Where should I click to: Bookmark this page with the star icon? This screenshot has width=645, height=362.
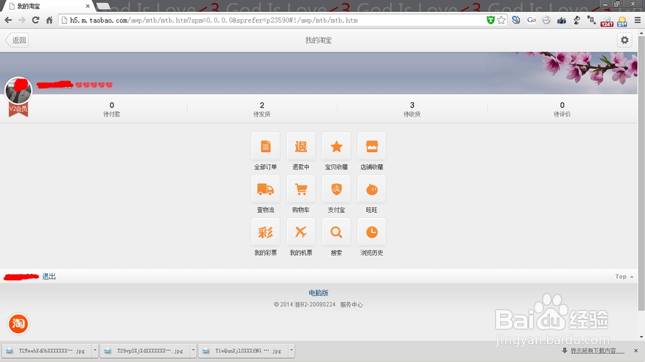(x=501, y=20)
